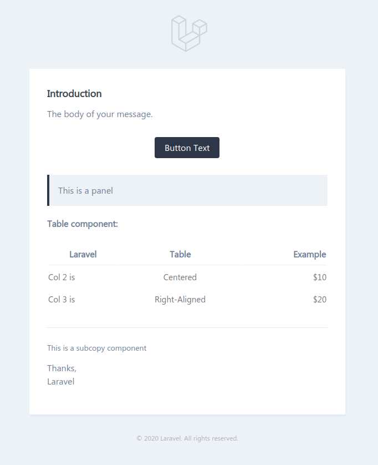
Task: Click the copyright footer text
Action: click(x=187, y=438)
